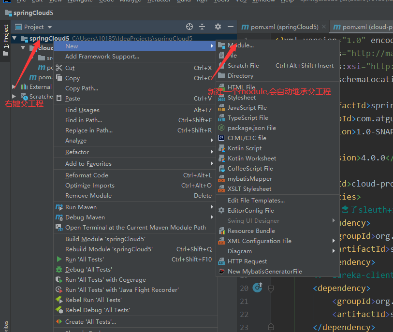The width and height of the screenshot is (393, 332).
Task: Click the gutter run icon at line 20
Action: (x=257, y=288)
